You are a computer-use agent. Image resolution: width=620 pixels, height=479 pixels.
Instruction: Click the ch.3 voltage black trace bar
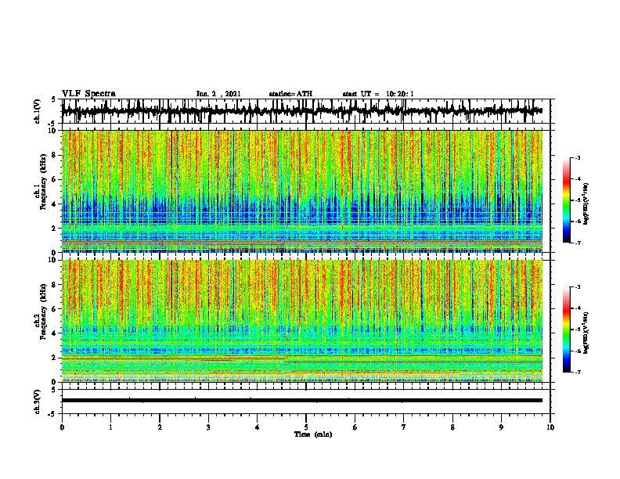[x=302, y=401]
